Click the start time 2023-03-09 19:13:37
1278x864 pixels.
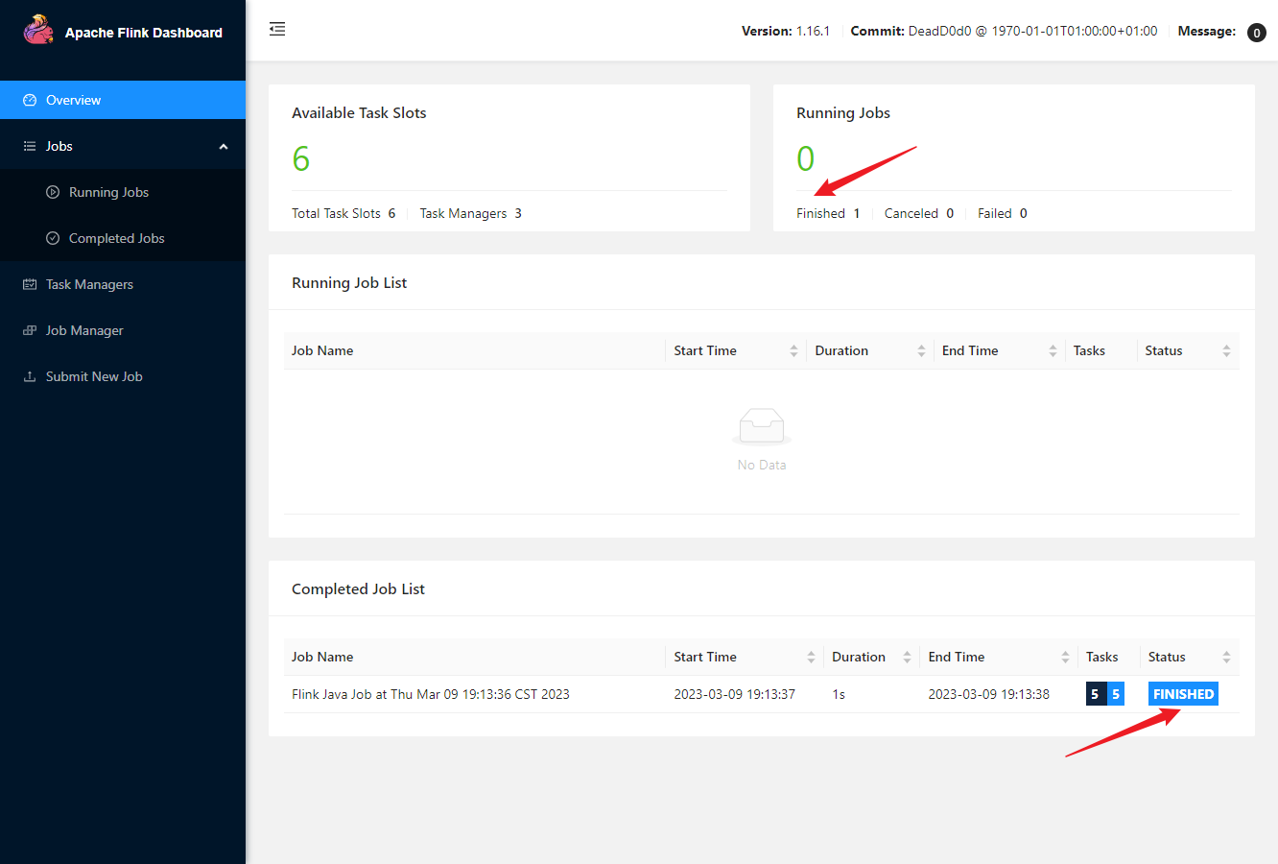click(734, 694)
